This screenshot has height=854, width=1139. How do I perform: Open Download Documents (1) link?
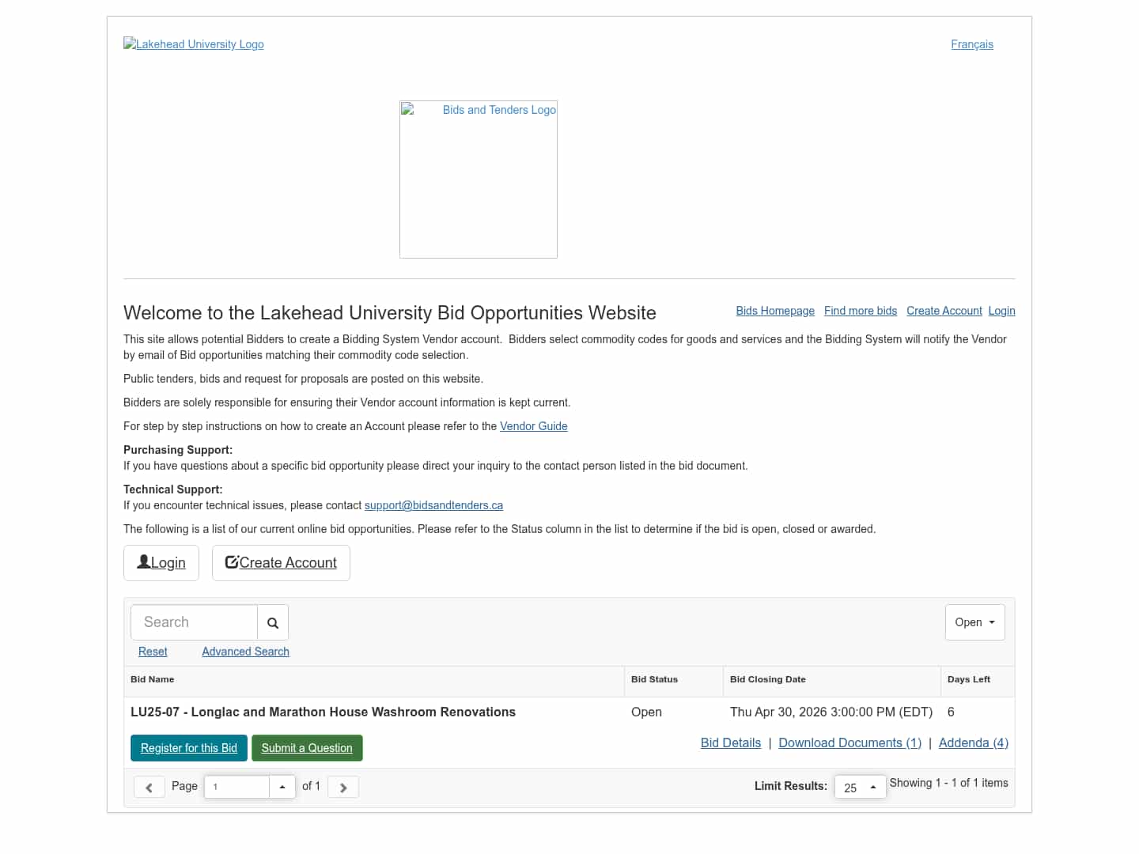coord(850,743)
